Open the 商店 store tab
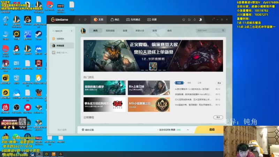279x157 pixels. pos(115,20)
